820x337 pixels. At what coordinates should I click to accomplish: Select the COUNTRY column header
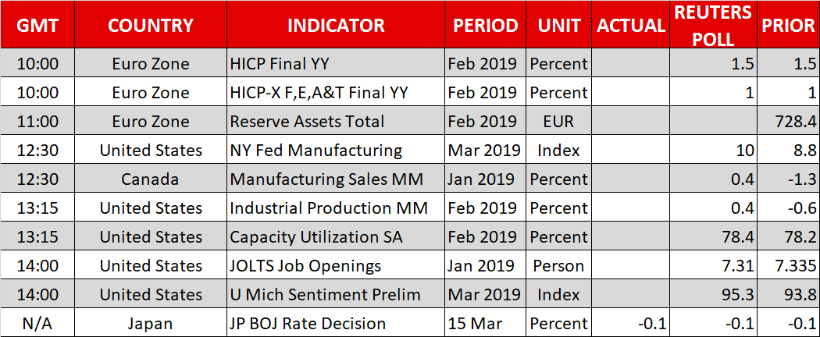[x=150, y=25]
